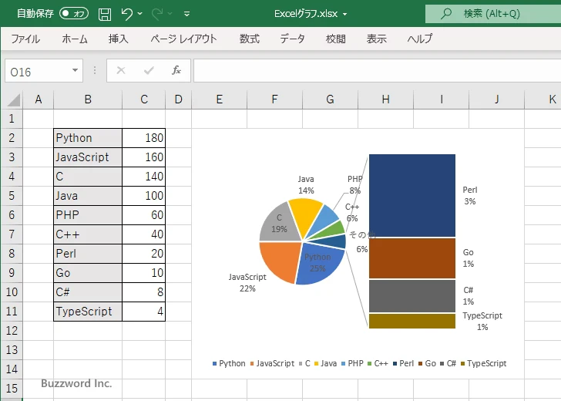
Task: Open the ヘルプ tab
Action: pos(420,39)
